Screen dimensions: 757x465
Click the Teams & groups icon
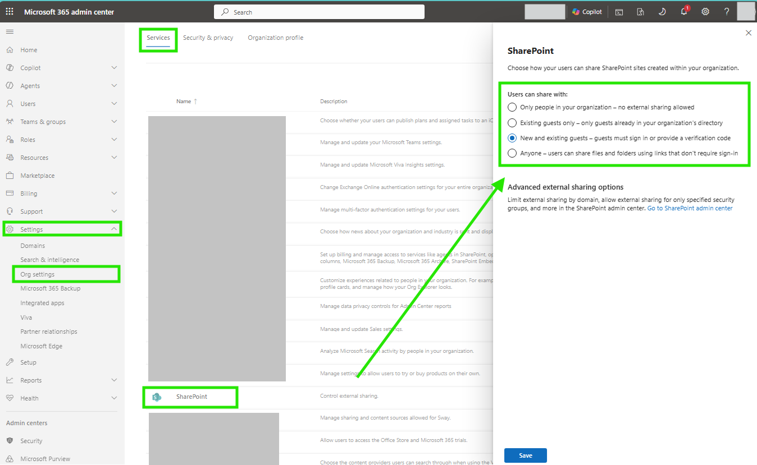click(10, 122)
